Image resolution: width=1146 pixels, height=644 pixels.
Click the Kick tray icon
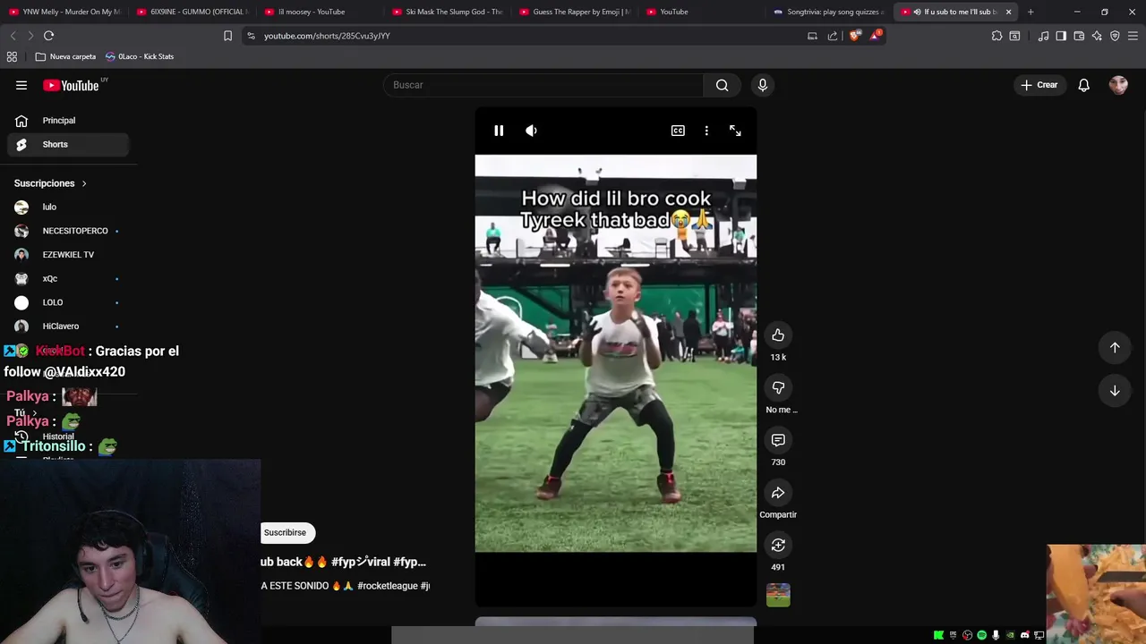coord(938,635)
